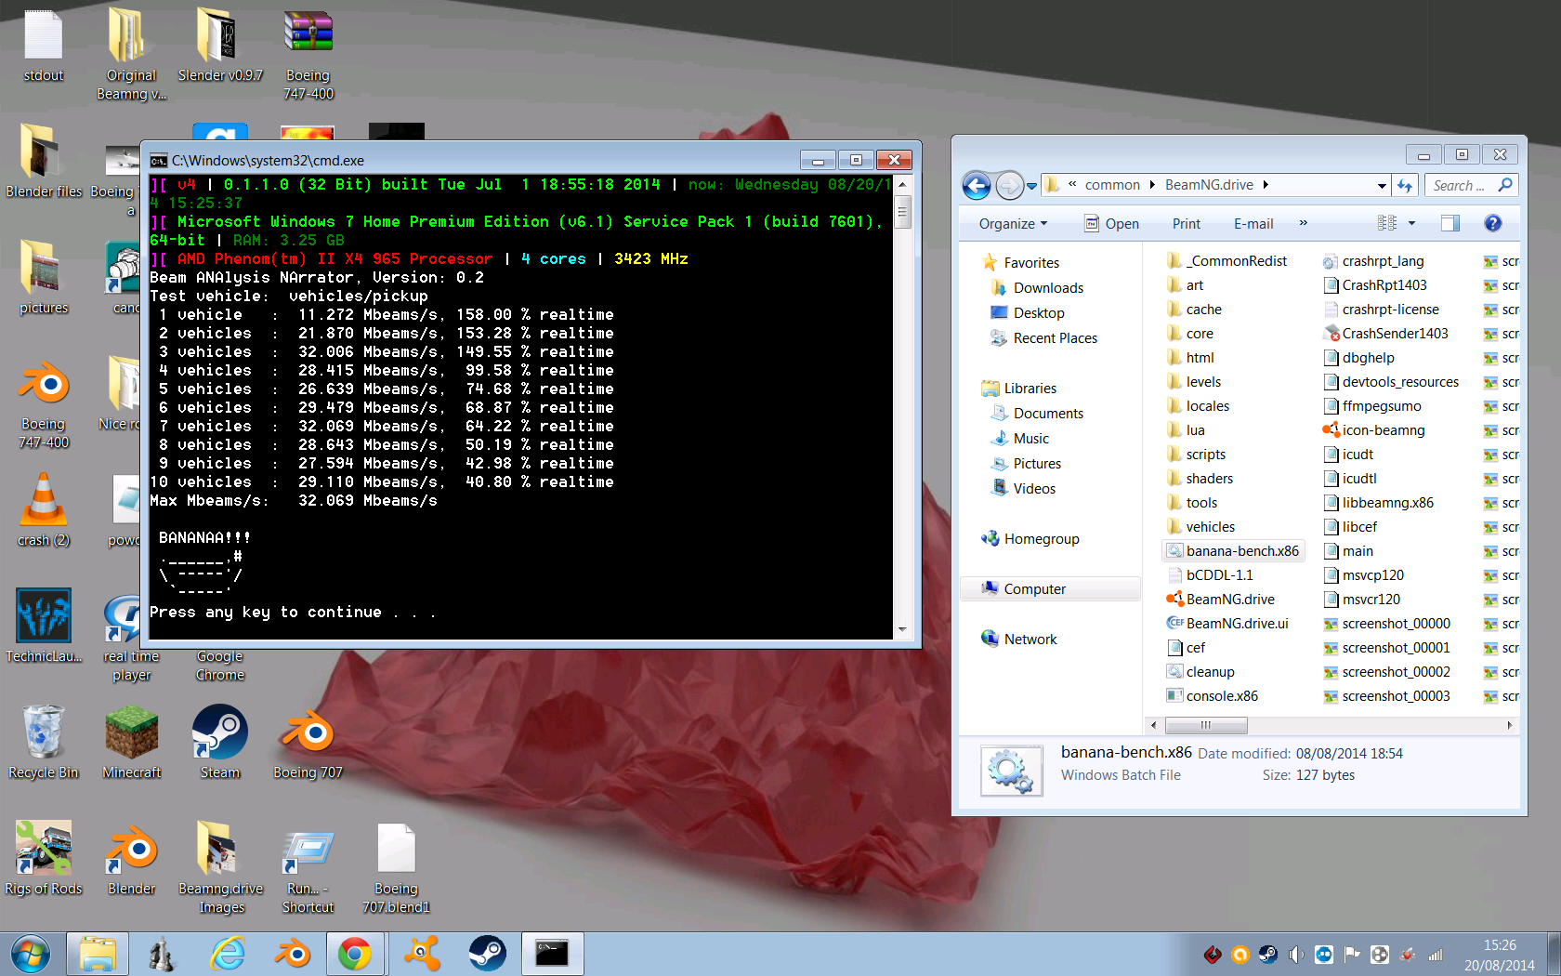Select the banana-bench.x86 batch file
1561x976 pixels.
[1233, 551]
